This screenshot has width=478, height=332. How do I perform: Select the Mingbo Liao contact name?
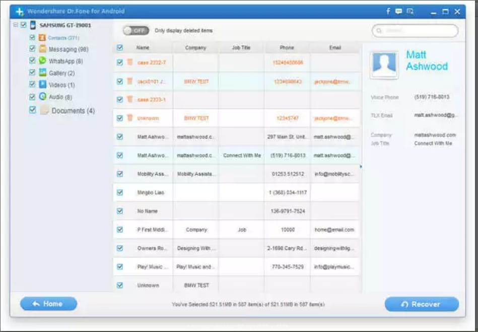151,192
